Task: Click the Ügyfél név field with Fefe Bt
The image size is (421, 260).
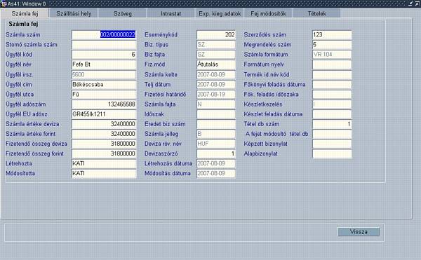Action: tap(104, 64)
